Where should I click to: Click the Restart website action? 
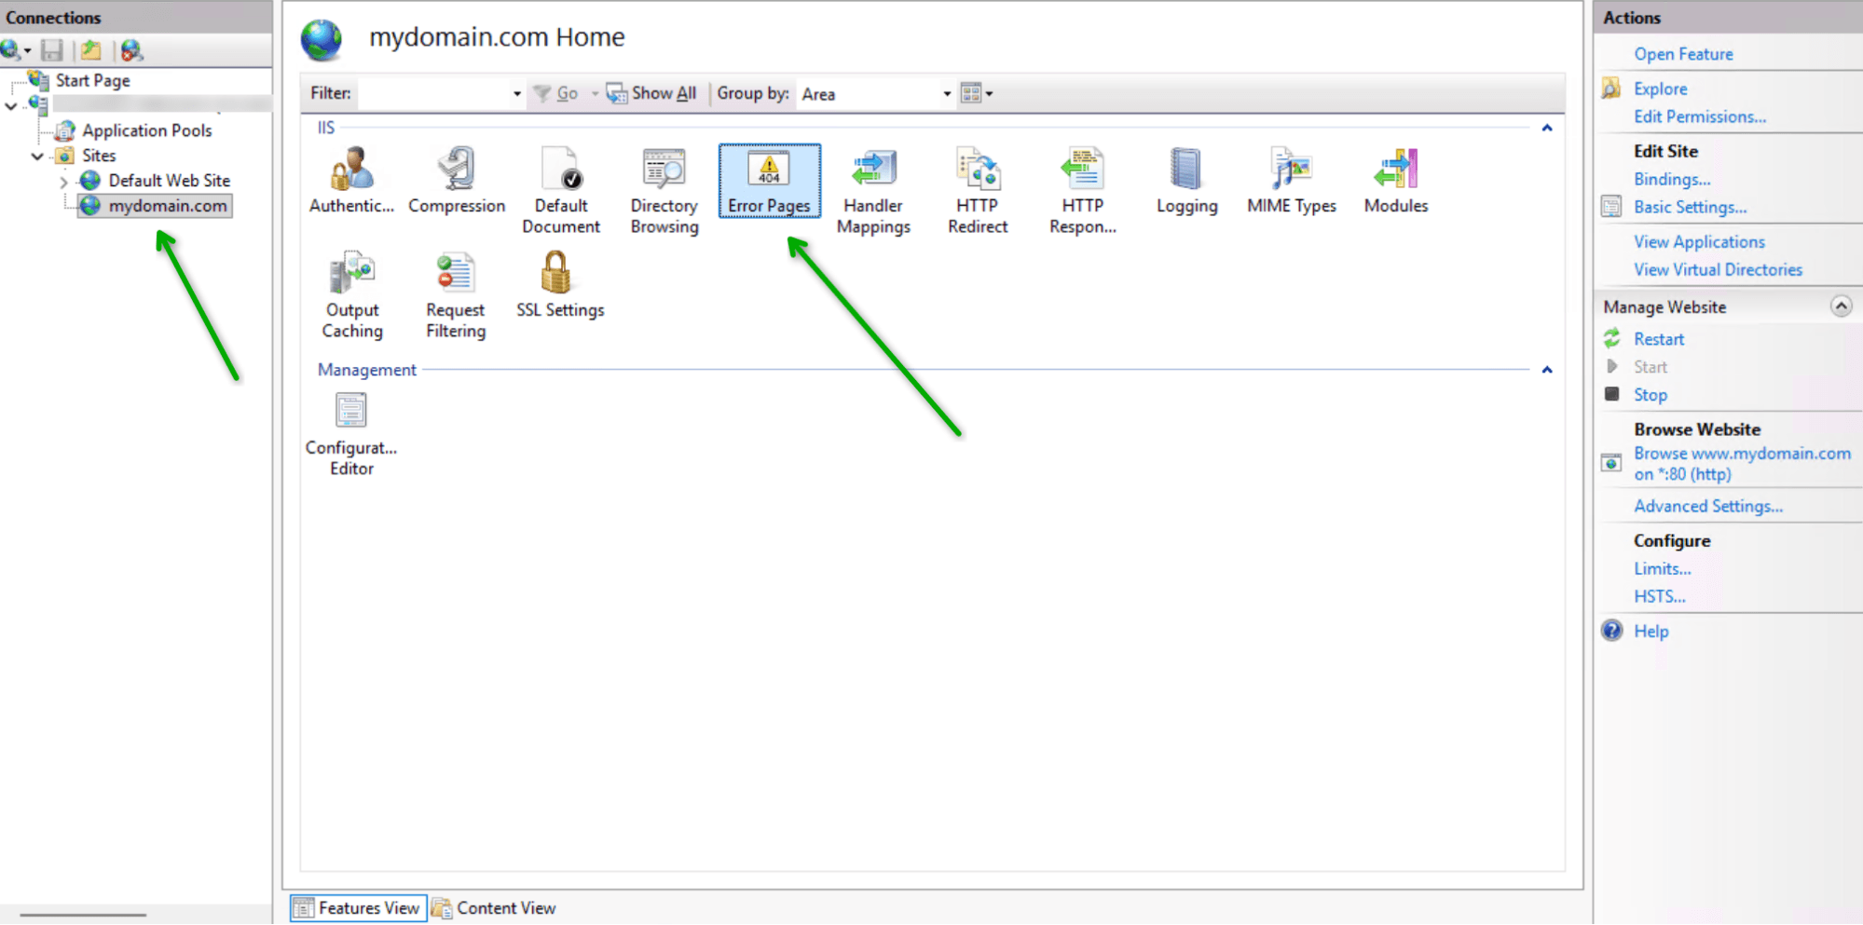[1659, 339]
